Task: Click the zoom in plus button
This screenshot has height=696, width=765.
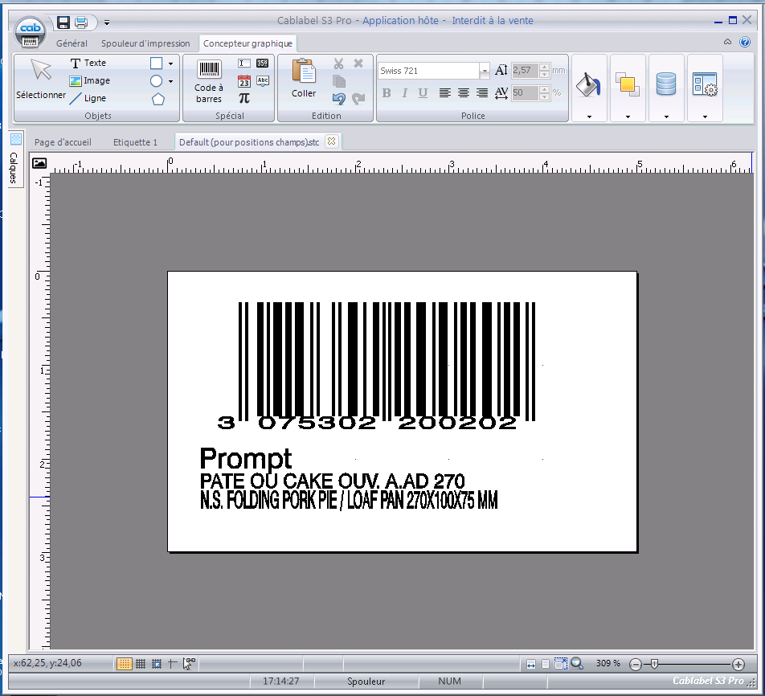Action: (738, 665)
